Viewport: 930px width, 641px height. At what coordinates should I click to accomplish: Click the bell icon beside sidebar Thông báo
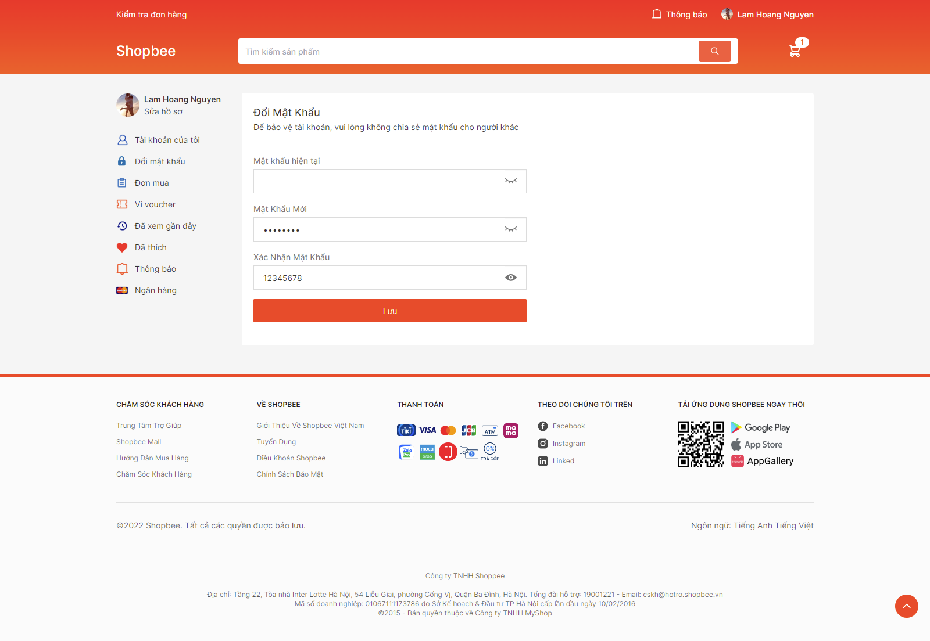[122, 269]
